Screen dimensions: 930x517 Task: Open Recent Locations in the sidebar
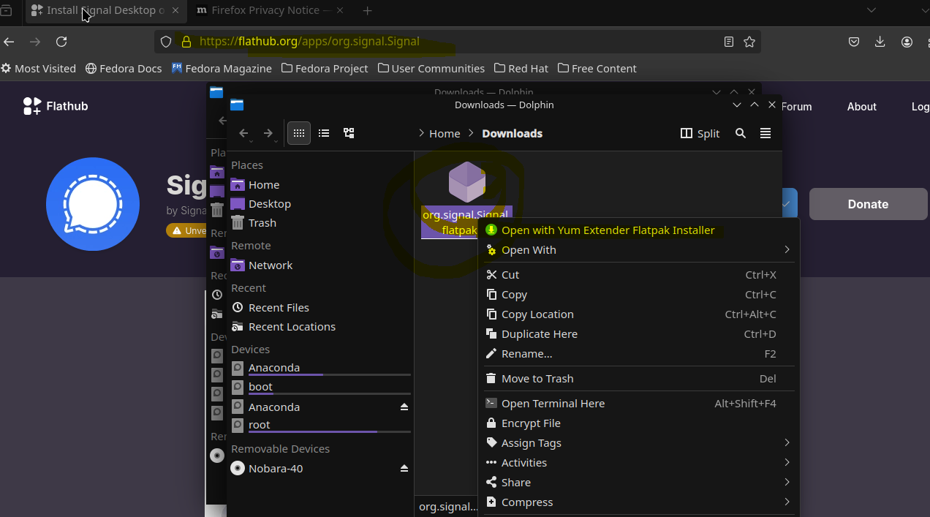320,326
